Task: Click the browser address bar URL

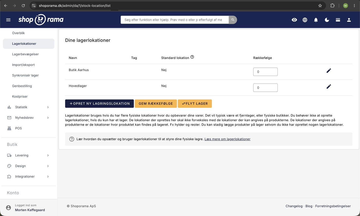Action: 75,5
